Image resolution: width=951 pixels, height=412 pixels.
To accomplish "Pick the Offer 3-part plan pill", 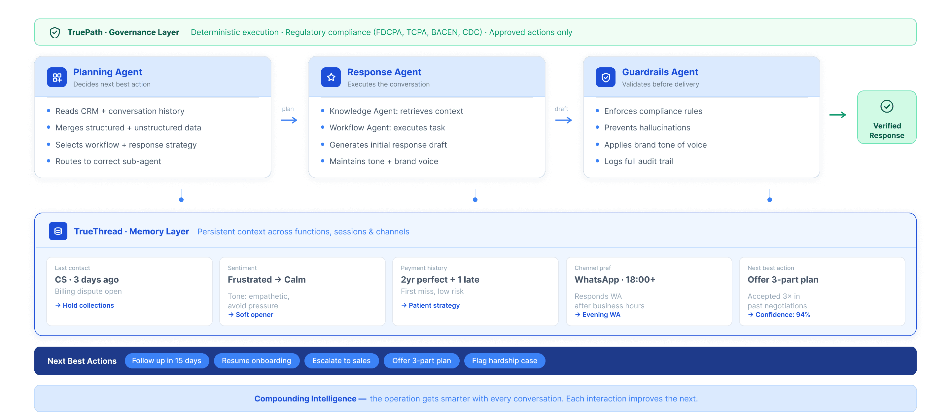I will tap(421, 361).
